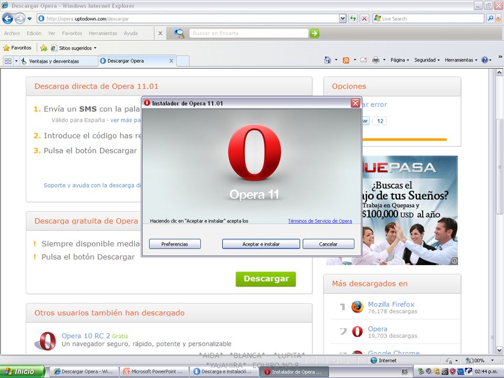This screenshot has width=504, height=378.
Task: Click the Inicio start button
Action: tap(22, 372)
